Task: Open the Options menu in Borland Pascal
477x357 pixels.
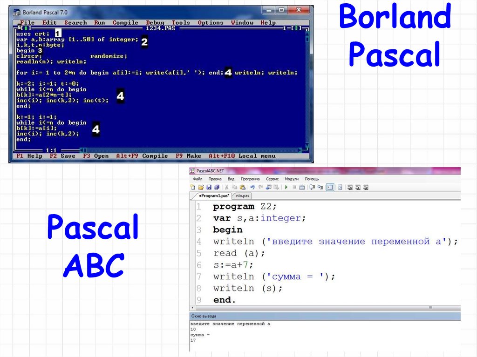Action: click(210, 22)
